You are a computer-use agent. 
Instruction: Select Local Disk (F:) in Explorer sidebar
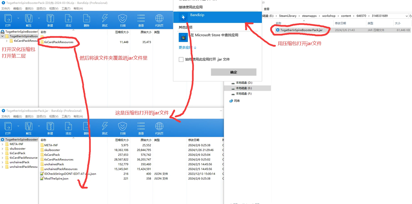244,94
